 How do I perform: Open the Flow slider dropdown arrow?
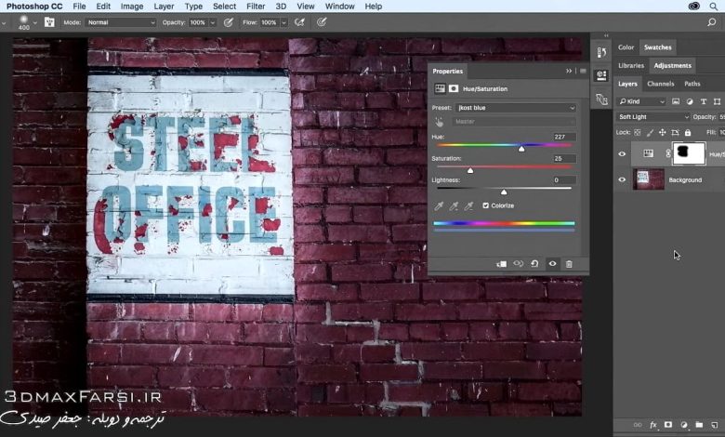(x=283, y=22)
